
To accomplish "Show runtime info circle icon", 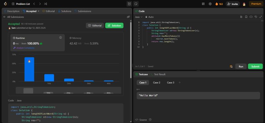I will pos(61,37).
